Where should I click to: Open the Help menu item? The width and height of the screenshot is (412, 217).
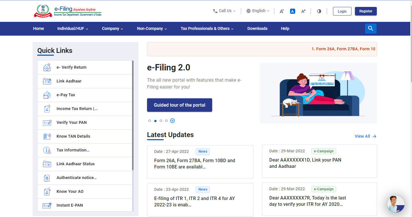[285, 28]
